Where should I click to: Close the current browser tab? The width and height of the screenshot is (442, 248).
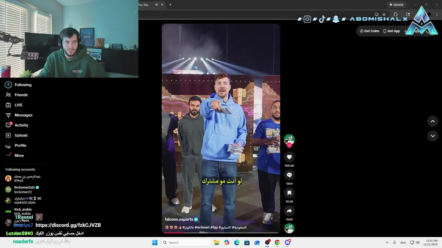coord(162,4)
